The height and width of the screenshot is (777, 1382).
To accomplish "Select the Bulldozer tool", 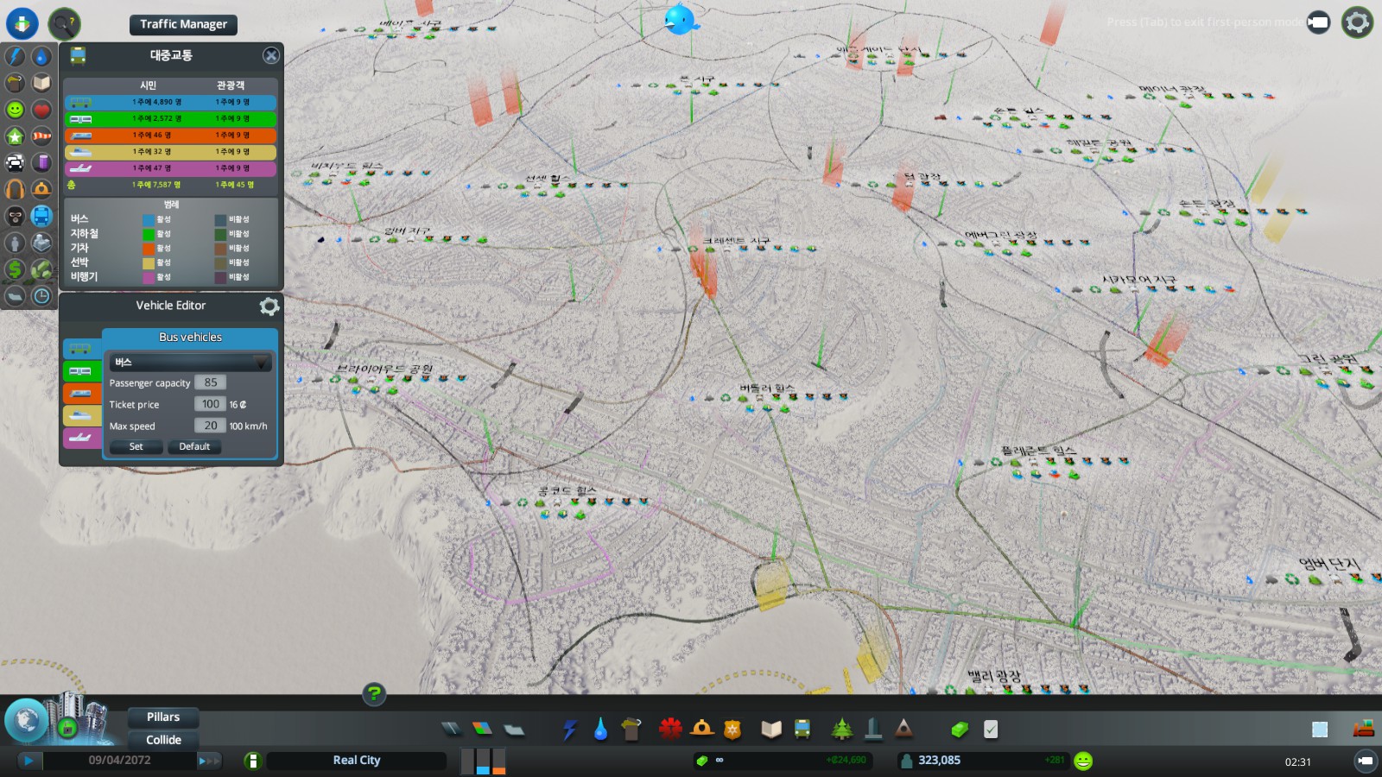I will point(1362,729).
